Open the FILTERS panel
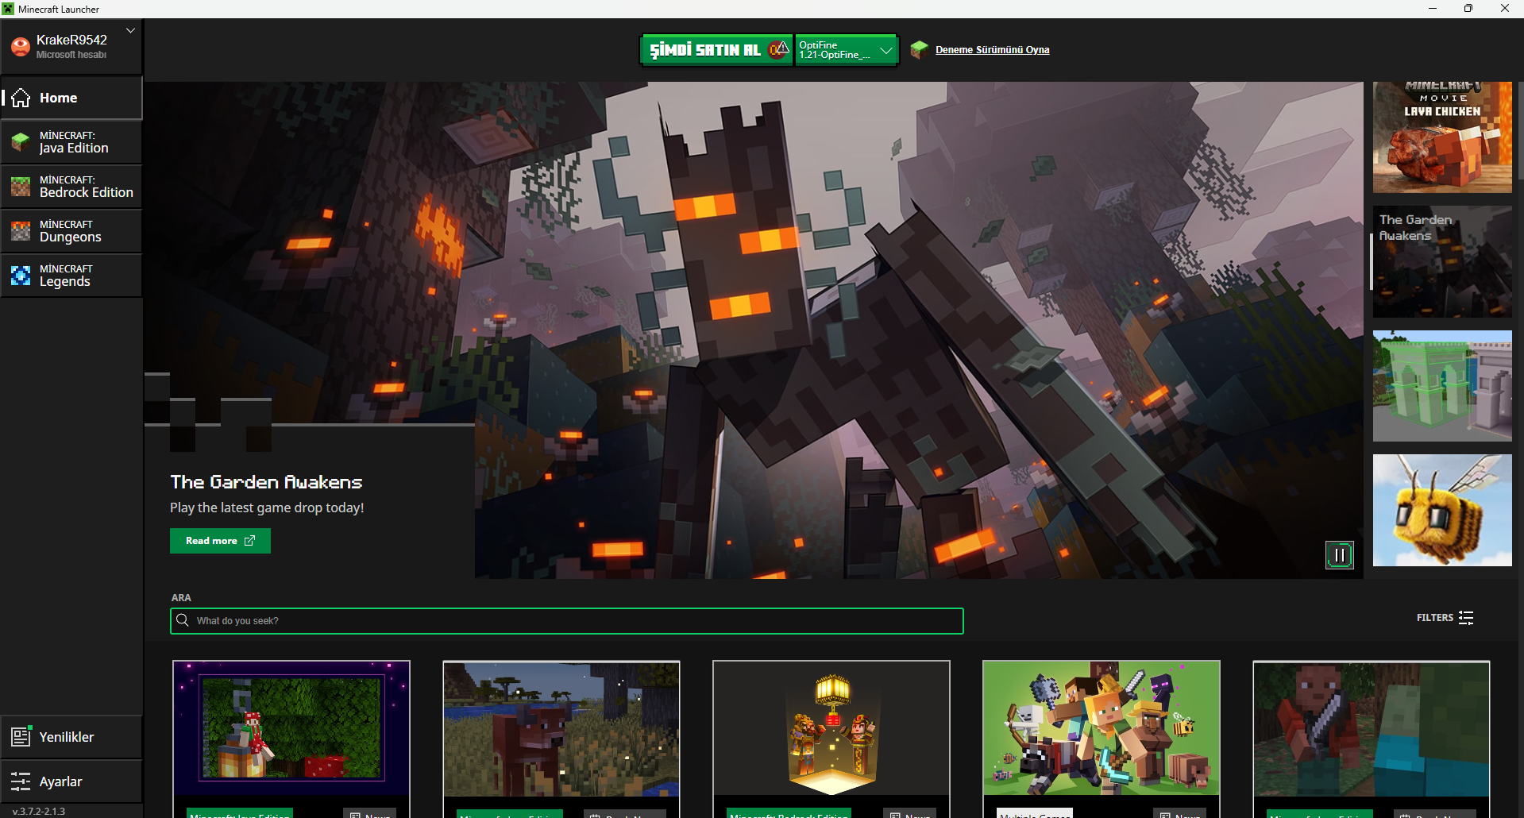 [x=1445, y=618]
